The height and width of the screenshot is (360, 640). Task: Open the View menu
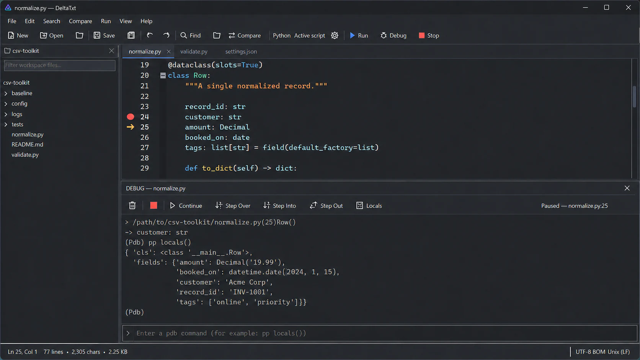[126, 21]
